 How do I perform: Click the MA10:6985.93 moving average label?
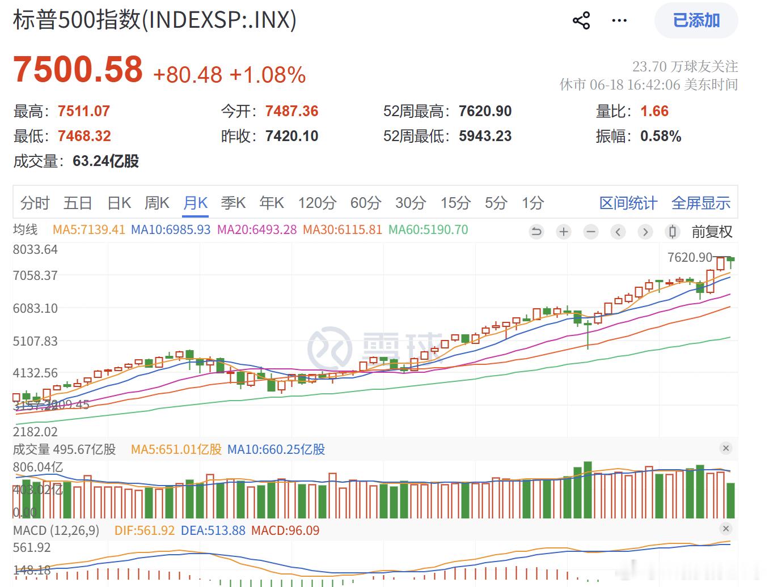[171, 230]
